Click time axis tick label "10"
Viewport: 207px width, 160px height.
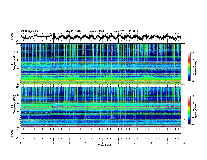click(184, 143)
